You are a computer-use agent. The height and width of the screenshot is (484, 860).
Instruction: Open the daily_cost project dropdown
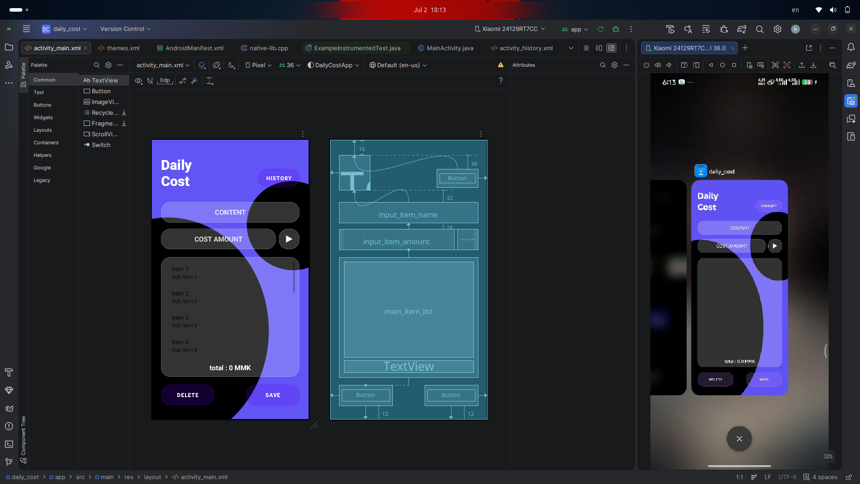click(x=64, y=29)
